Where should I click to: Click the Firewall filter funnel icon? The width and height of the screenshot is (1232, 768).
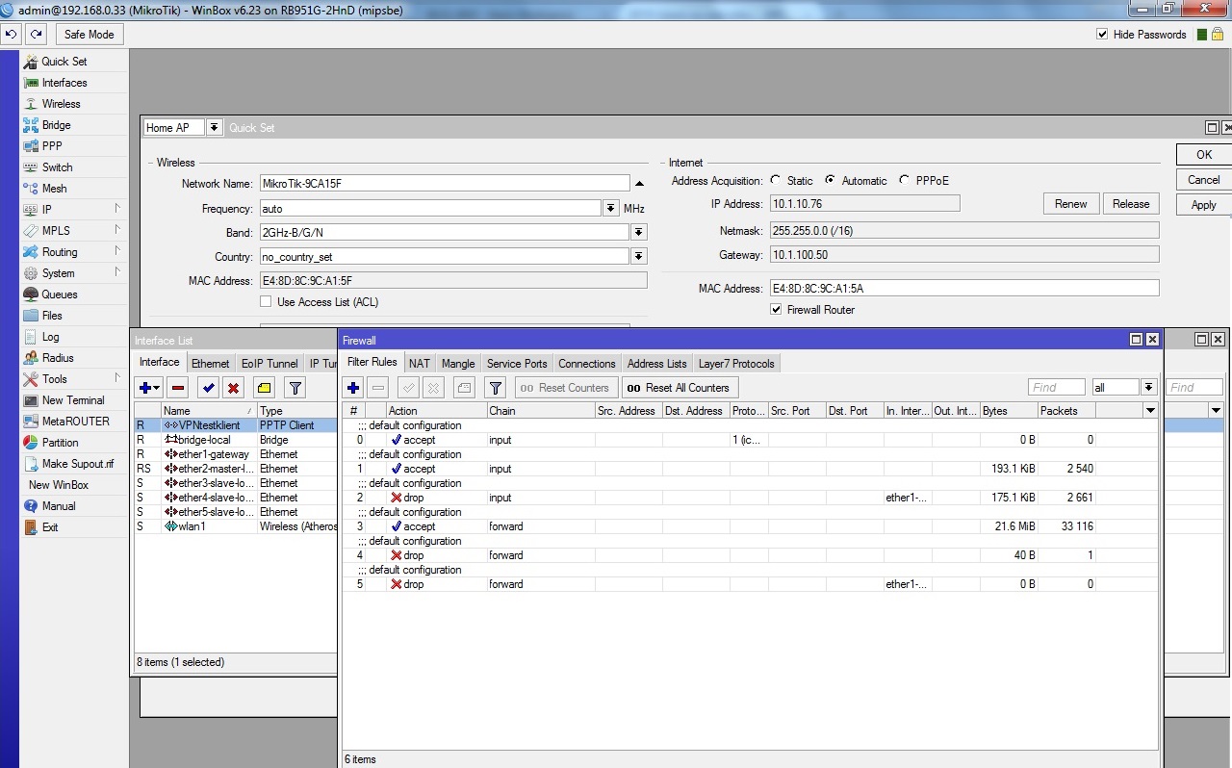[x=496, y=388]
